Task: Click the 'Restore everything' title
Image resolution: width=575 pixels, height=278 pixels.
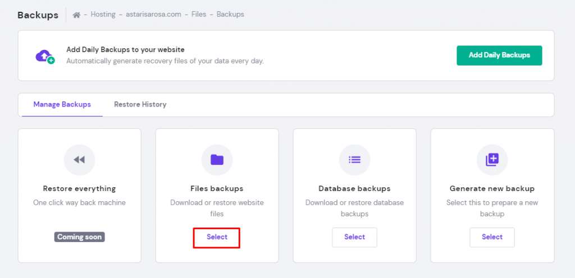Action: (x=79, y=189)
